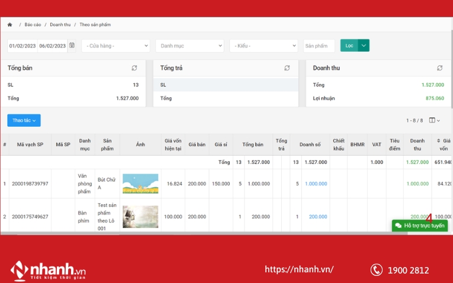
Task: Click the Lọc filter button
Action: click(x=349, y=46)
